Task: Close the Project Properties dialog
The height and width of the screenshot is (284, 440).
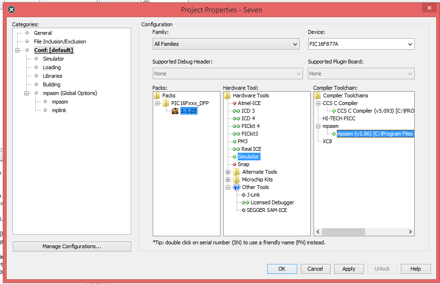Action: click(430, 8)
